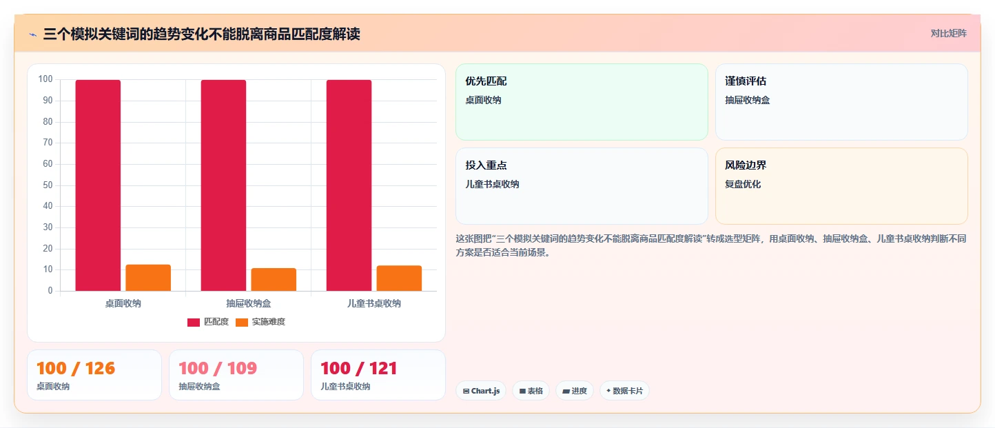Screen dimensions: 995x428
Task: Click the 桌面收纳 x-axis label
Action: tap(123, 303)
